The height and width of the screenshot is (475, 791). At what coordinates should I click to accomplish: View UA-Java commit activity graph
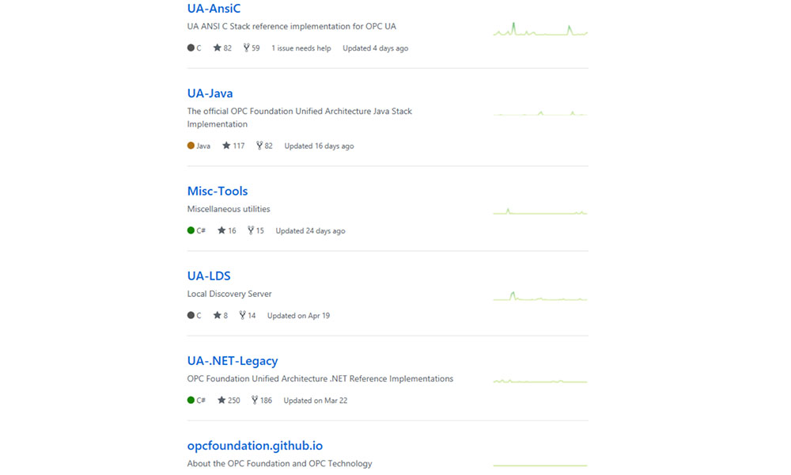[540, 113]
